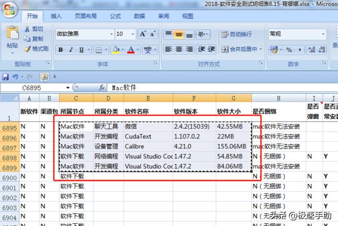Screen dimensions: 338x226
Task: Expand underline style dropdown arrow
Action: (88, 50)
